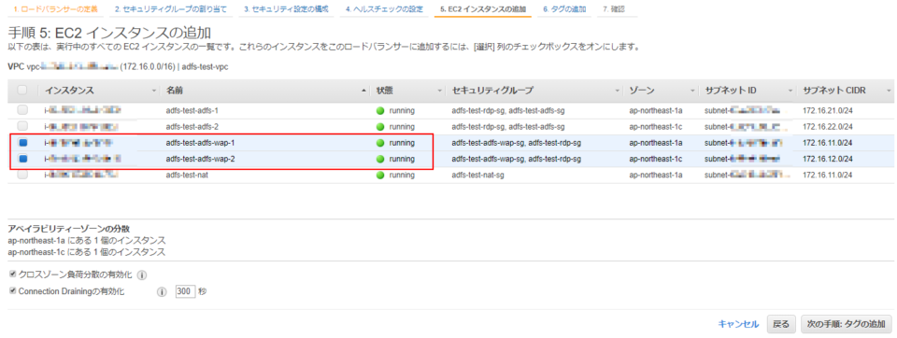Go to step 3 セキュリティ設定の構成 tab
This screenshot has width=897, height=338.
click(286, 9)
